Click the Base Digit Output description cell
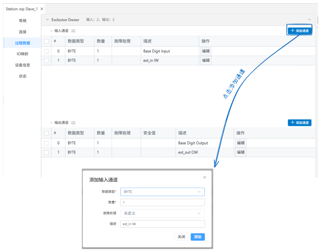The width and height of the screenshot is (321, 252). [x=204, y=143]
